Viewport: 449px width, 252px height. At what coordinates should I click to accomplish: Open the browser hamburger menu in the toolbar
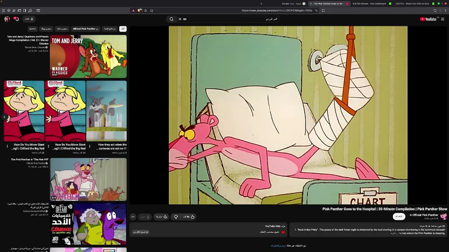[x=4, y=10]
